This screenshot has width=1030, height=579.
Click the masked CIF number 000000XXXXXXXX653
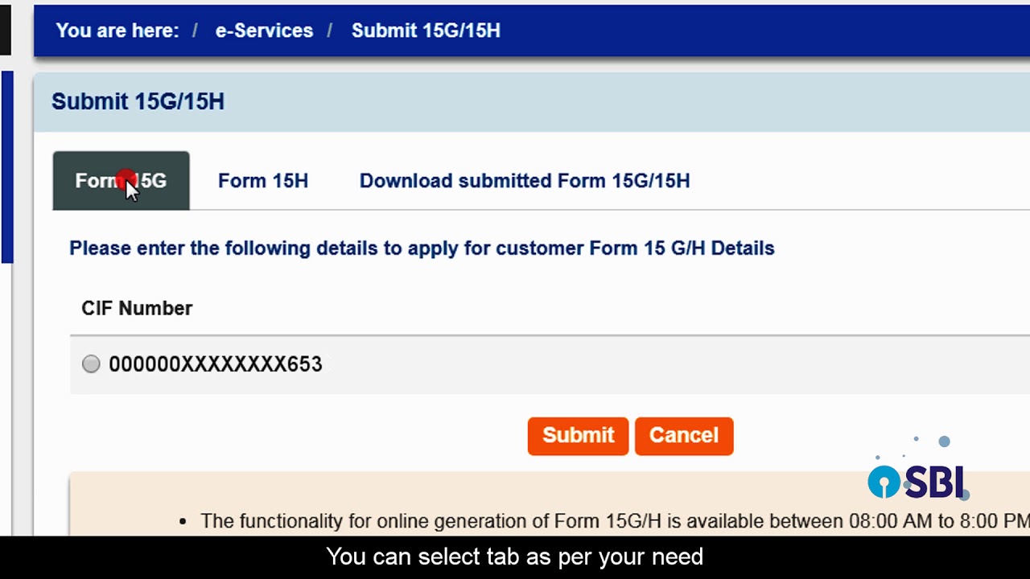215,364
